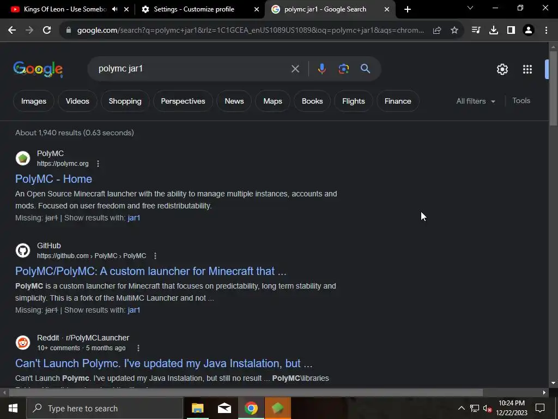
Task: Filter results by Maps
Action: click(x=272, y=101)
